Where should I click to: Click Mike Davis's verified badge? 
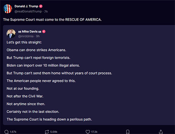click(44, 31)
